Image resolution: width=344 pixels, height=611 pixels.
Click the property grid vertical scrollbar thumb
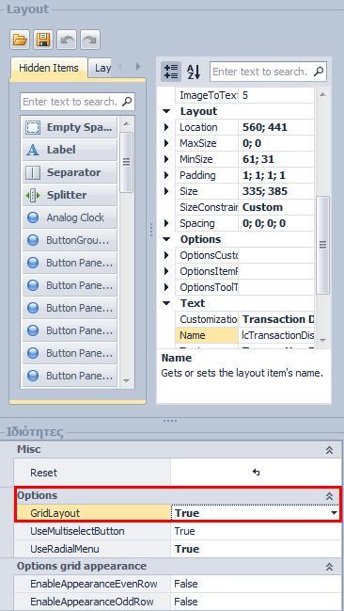[x=322, y=245]
